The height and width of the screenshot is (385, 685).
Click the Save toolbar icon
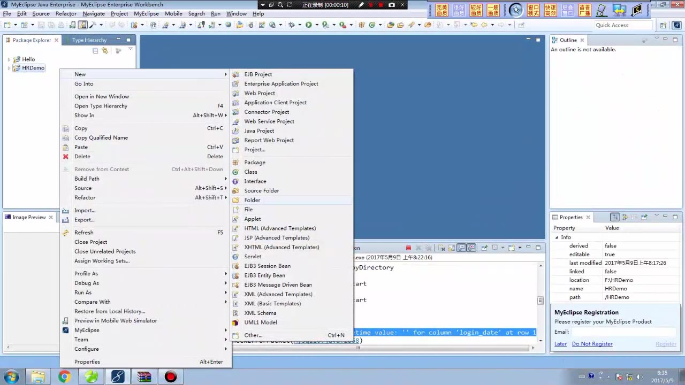[41, 25]
